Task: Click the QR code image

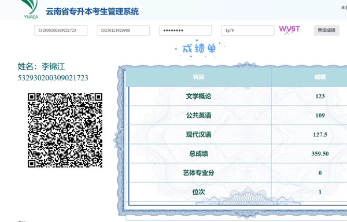Action: (x=65, y=130)
